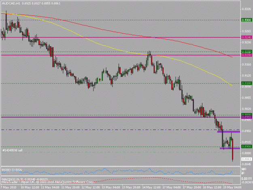Click the '17 May 20:00' time label
The height and width of the screenshot is (190, 253).
pyautogui.click(x=192, y=187)
